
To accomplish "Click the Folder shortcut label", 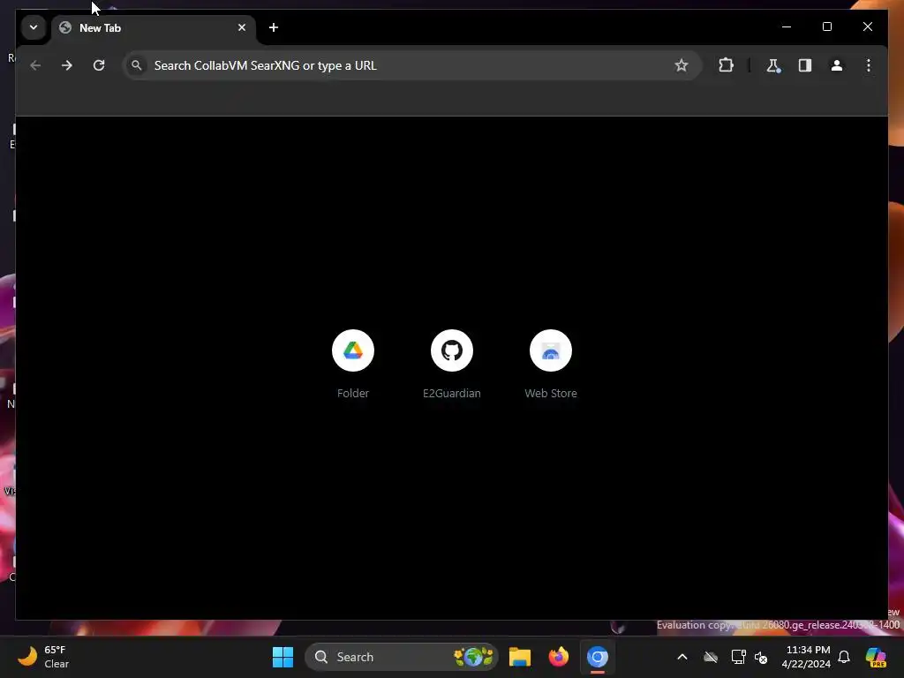I will (353, 393).
